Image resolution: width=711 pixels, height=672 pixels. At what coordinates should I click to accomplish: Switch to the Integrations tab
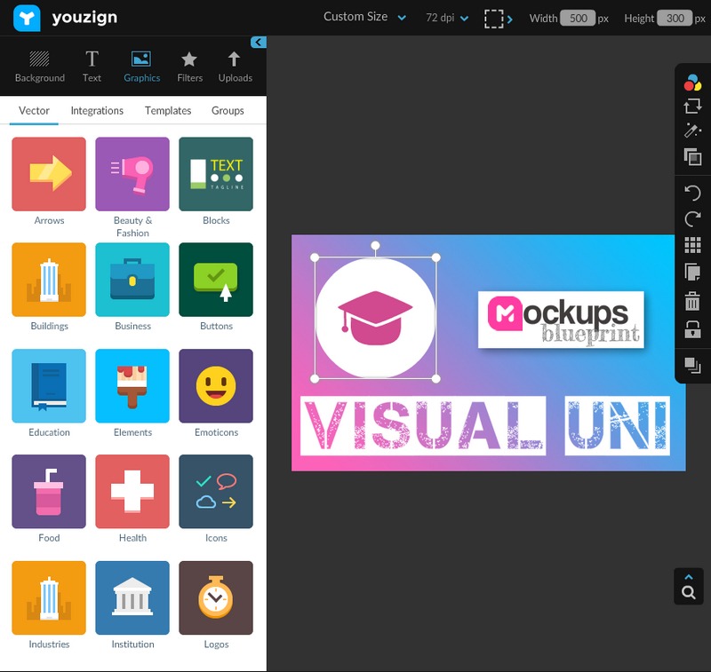pyautogui.click(x=97, y=110)
